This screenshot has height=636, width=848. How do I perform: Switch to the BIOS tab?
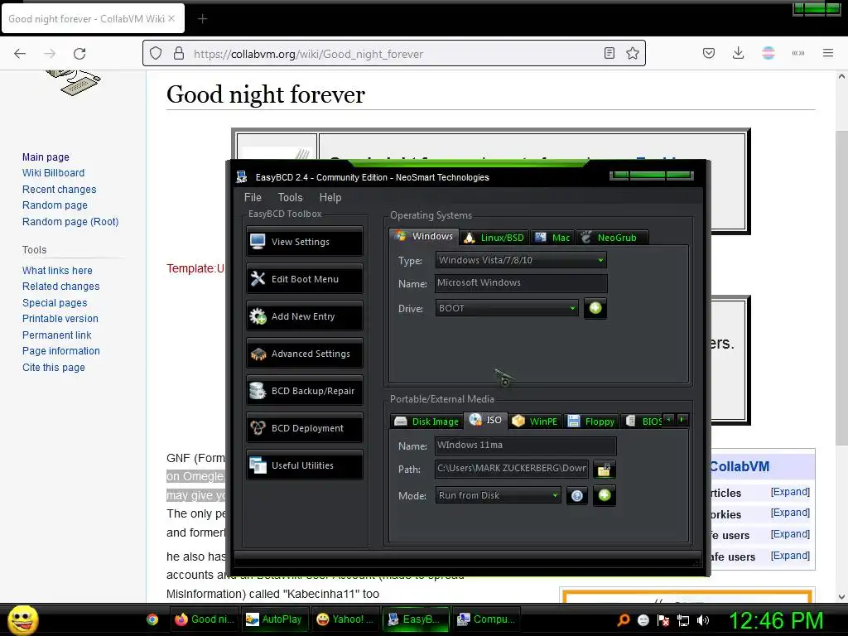click(643, 422)
